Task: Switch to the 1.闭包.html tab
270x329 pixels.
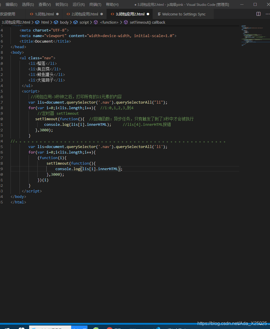Action: click(x=44, y=14)
